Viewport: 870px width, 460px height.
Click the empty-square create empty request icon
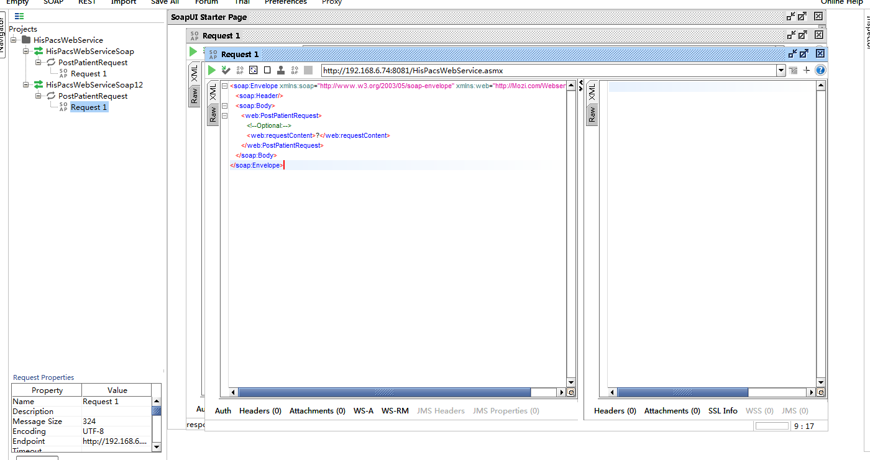click(267, 70)
